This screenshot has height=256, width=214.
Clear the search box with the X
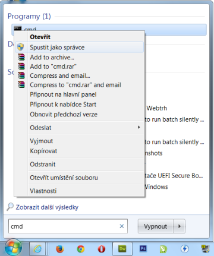122,226
